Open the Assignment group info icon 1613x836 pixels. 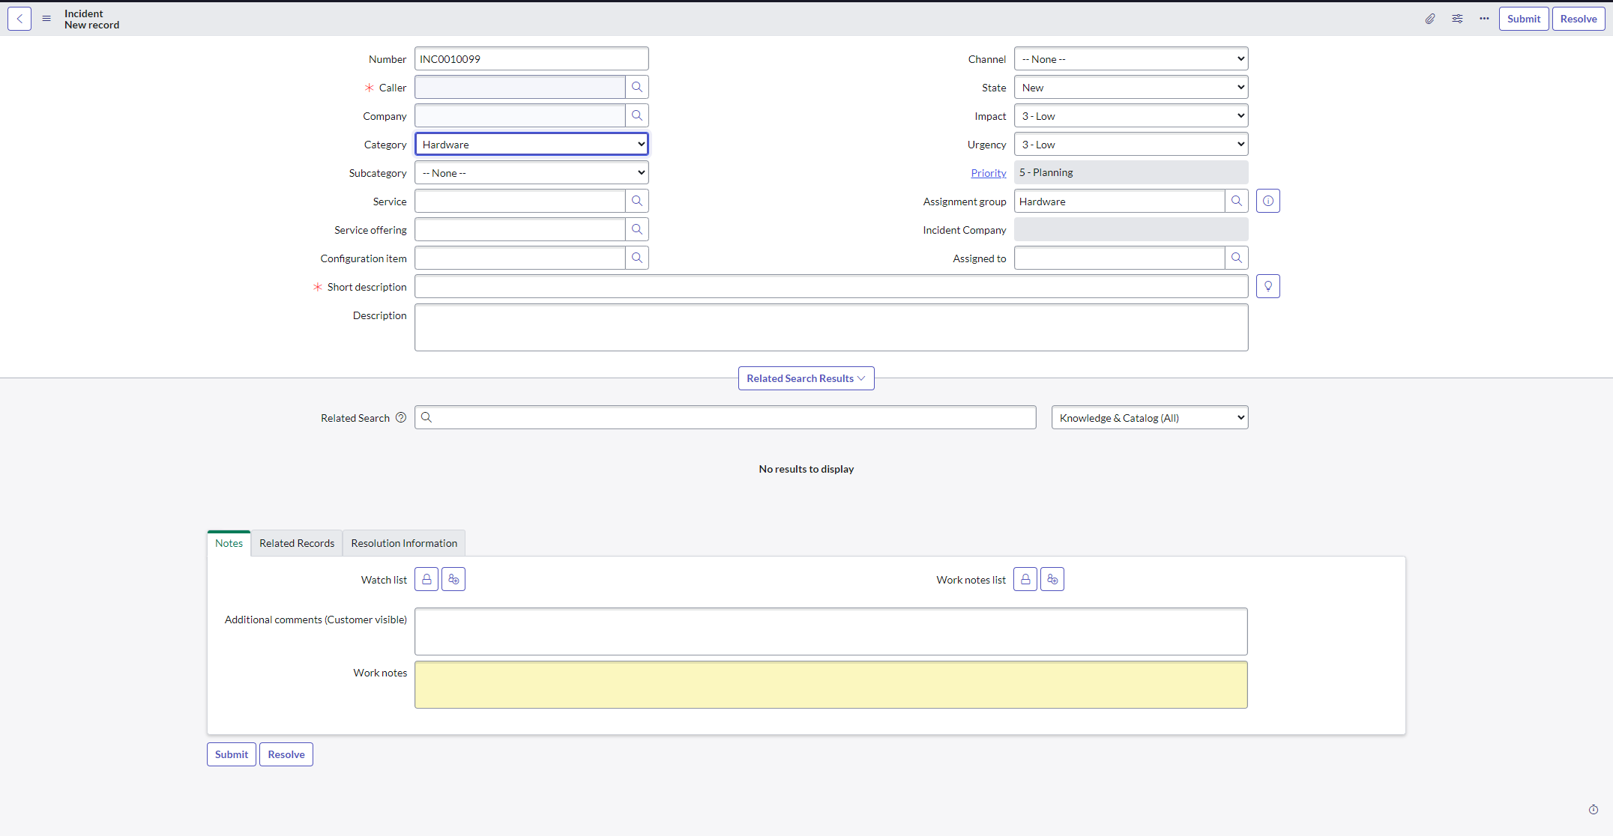[1267, 201]
